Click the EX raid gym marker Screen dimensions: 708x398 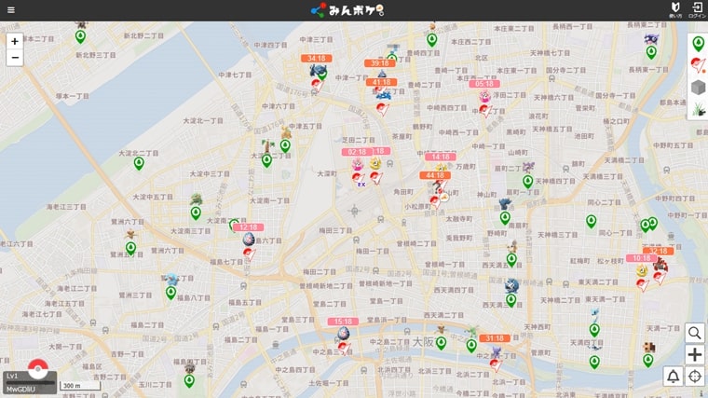pyautogui.click(x=359, y=179)
